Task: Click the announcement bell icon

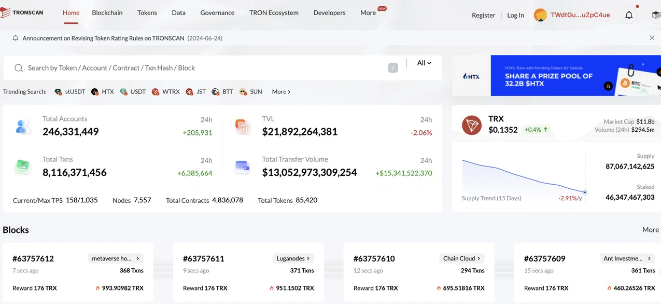Action: coord(16,38)
